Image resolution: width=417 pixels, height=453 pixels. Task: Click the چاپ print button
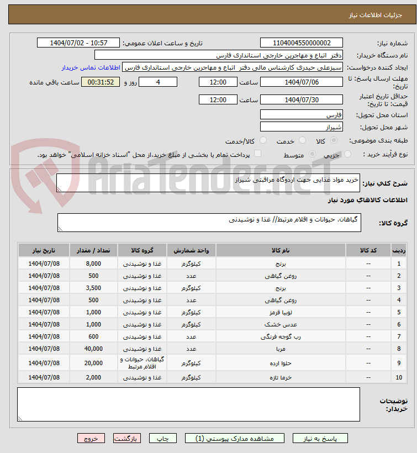(x=162, y=438)
